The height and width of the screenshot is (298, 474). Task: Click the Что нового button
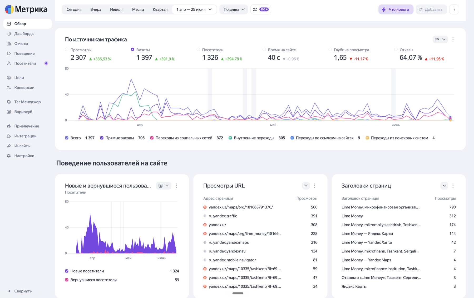[396, 9]
